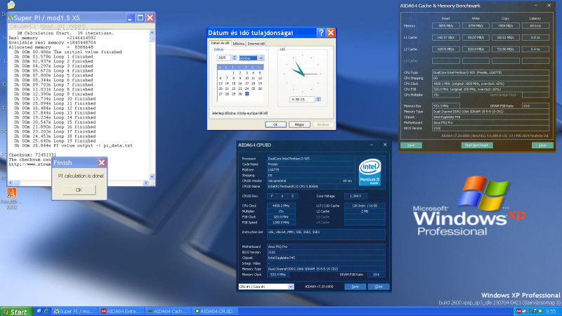Click Save in AIDA64 CPUID window

pos(355,287)
